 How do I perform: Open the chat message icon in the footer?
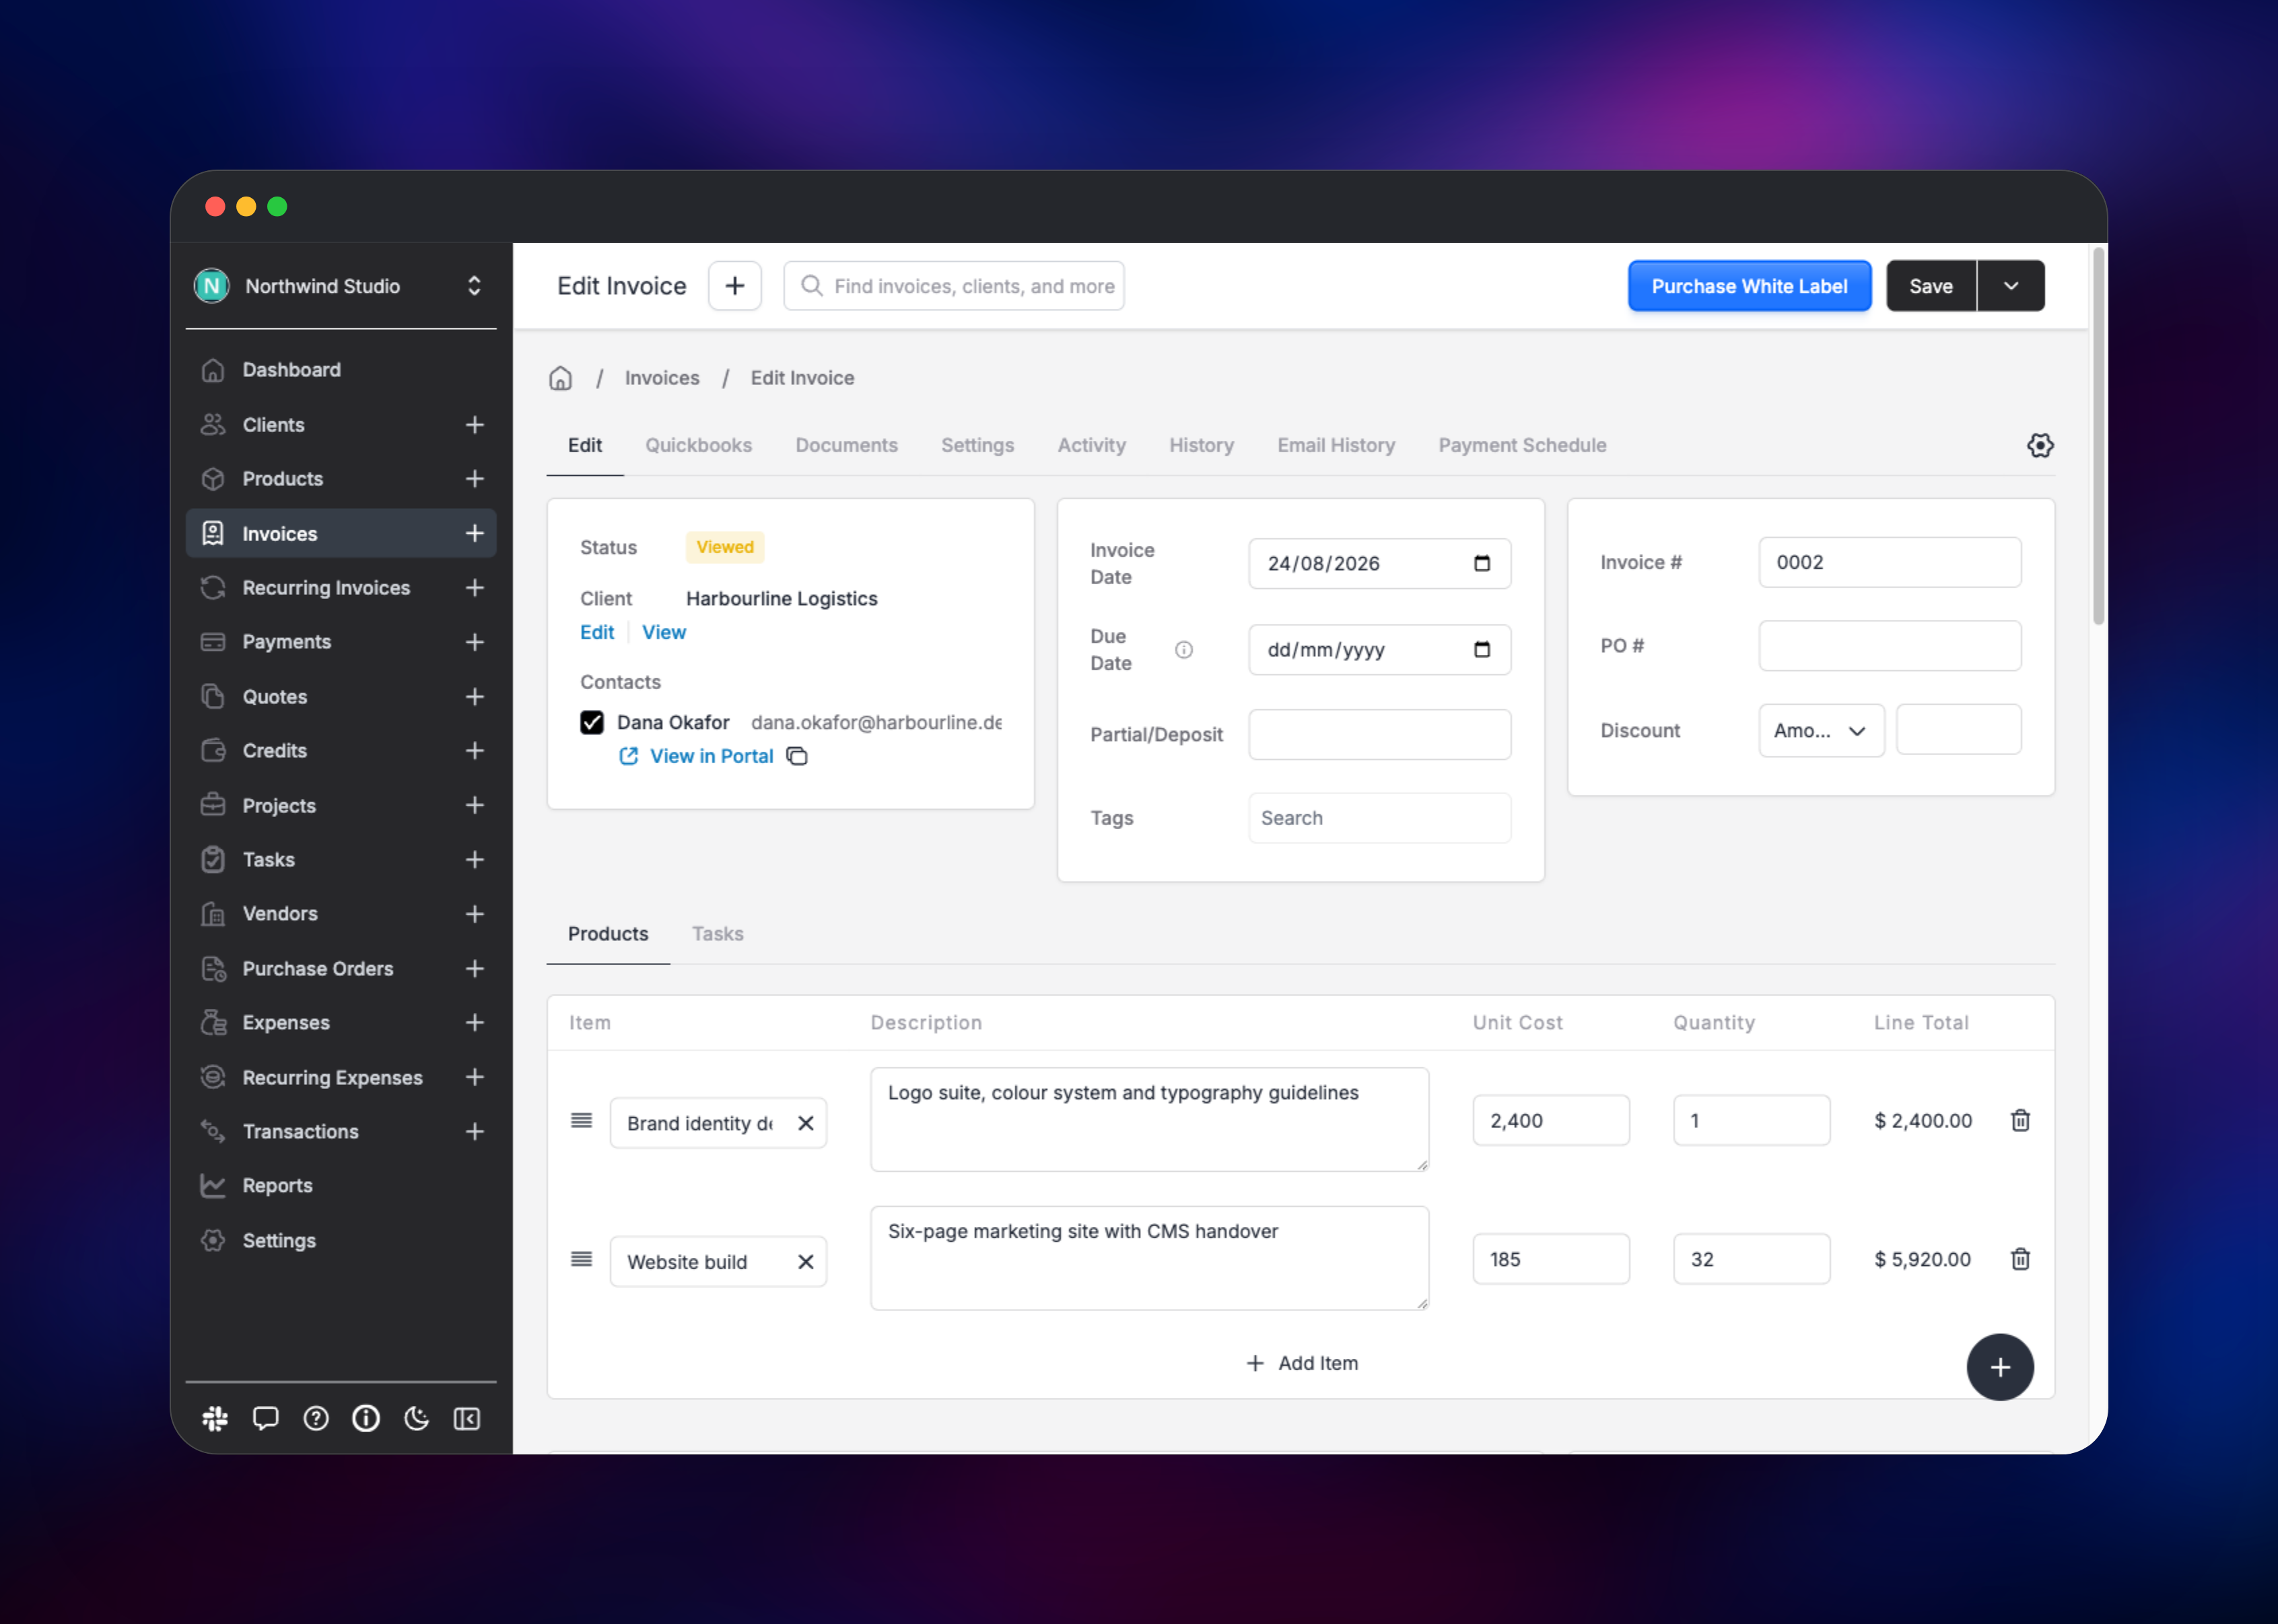[x=265, y=1418]
